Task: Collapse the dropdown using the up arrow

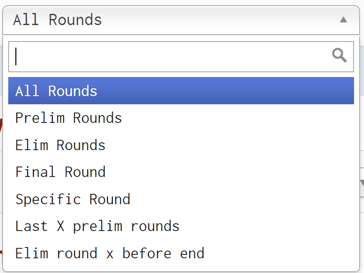Action: [x=343, y=19]
